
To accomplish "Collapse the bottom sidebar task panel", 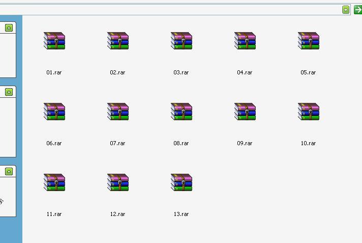I will 9,172.
